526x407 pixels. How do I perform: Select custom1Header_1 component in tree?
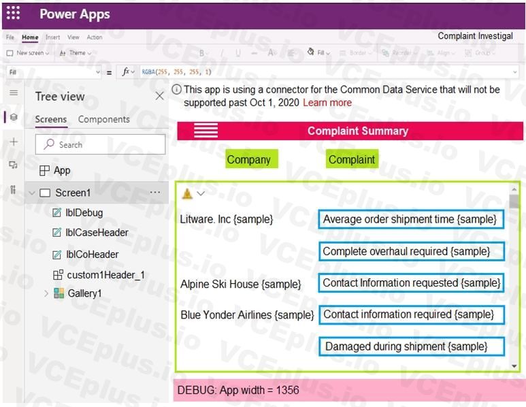(x=105, y=275)
